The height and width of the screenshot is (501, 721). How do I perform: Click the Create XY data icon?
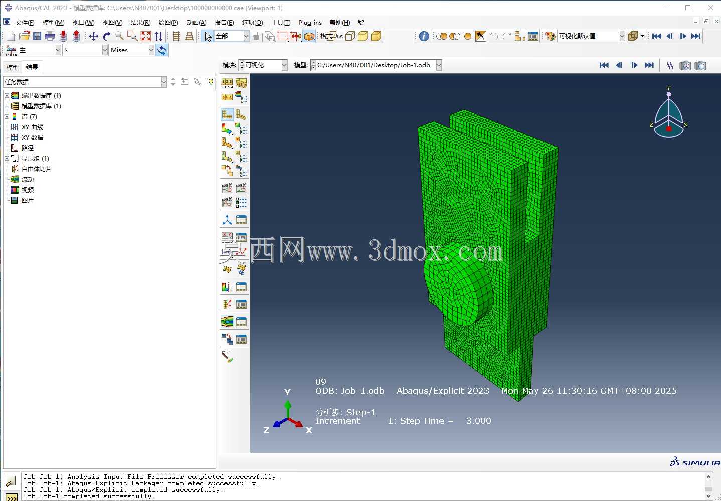tap(227, 237)
